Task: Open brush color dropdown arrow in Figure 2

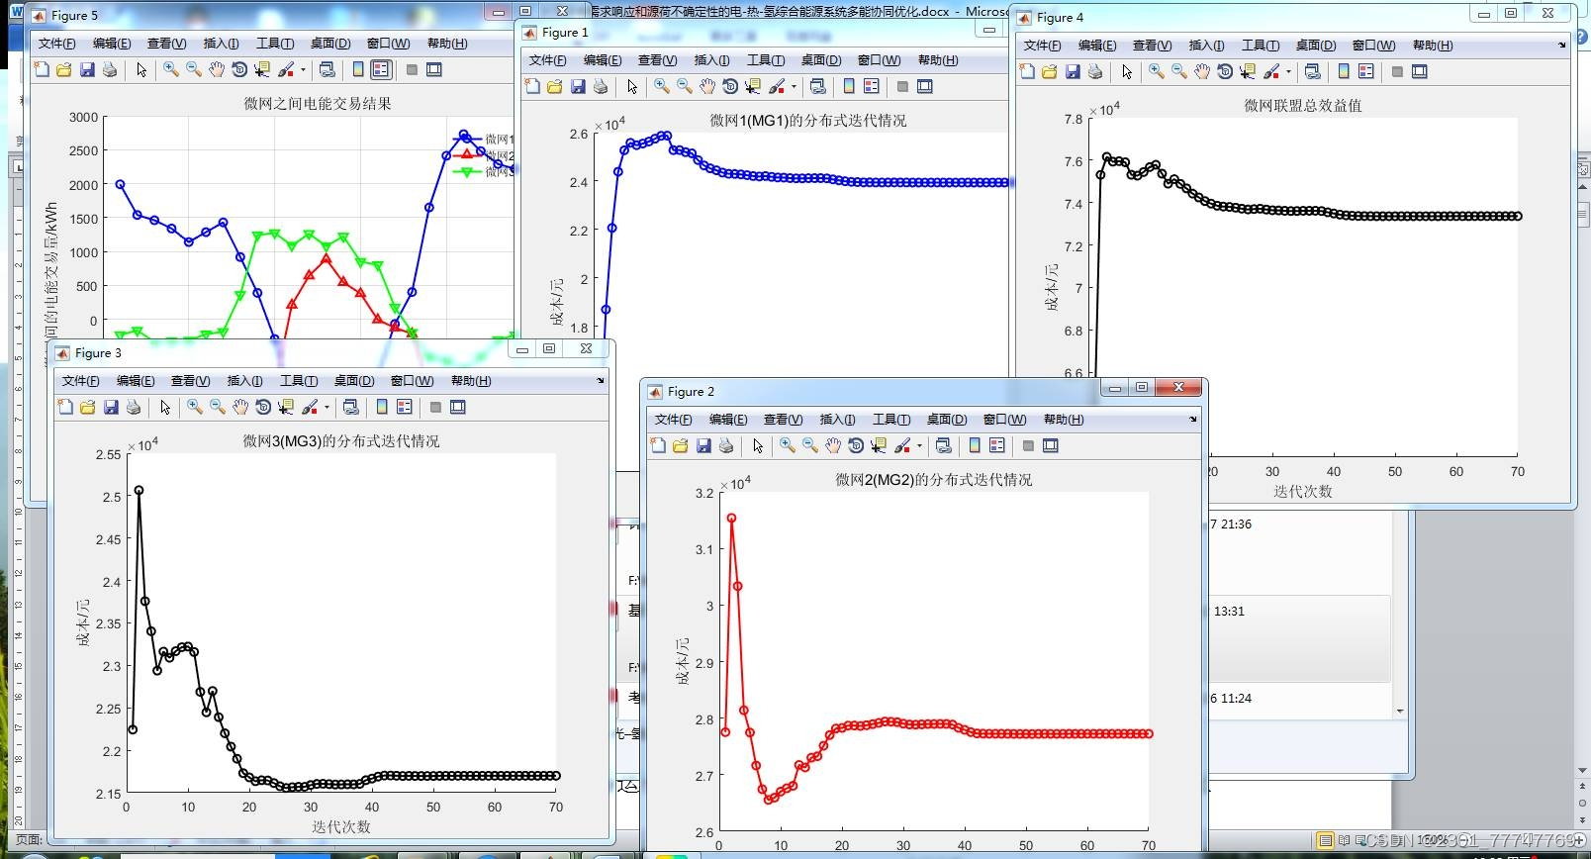Action: [x=919, y=445]
